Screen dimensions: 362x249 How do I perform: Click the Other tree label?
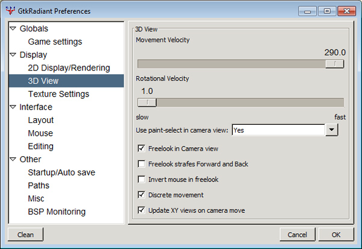(30, 159)
